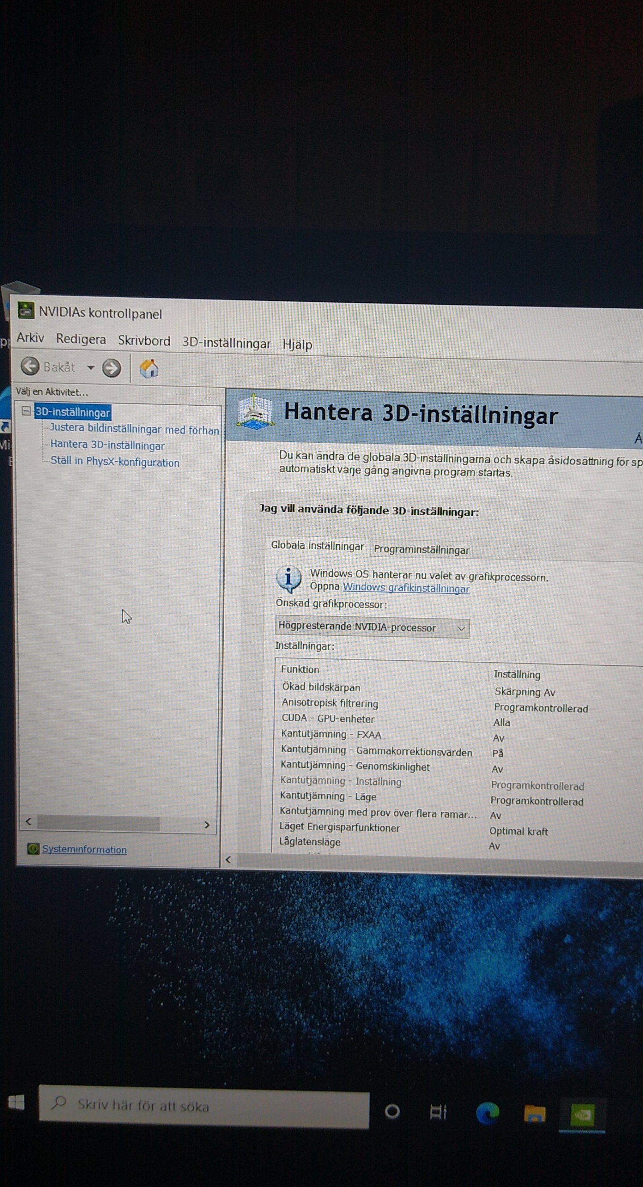
Task: Switch to the Programinställningar tab
Action: [421, 550]
